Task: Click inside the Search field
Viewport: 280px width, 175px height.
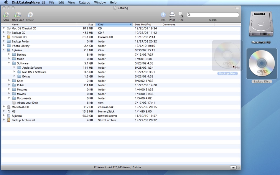Action: click(213, 15)
